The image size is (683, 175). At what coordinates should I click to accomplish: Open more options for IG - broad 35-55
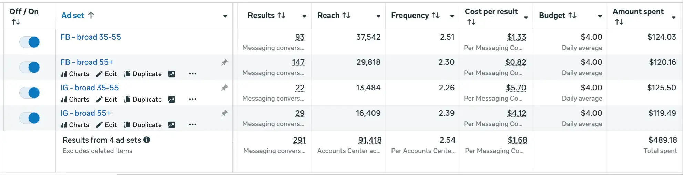193,99
